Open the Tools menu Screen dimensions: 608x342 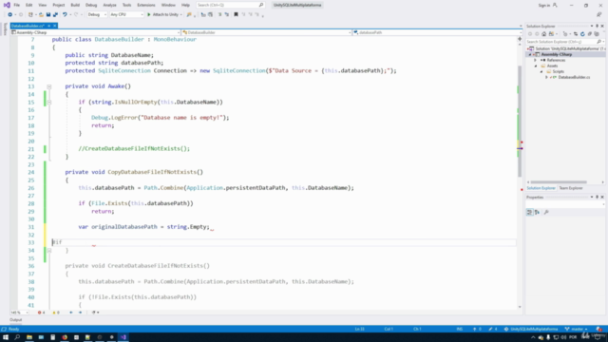tap(126, 5)
